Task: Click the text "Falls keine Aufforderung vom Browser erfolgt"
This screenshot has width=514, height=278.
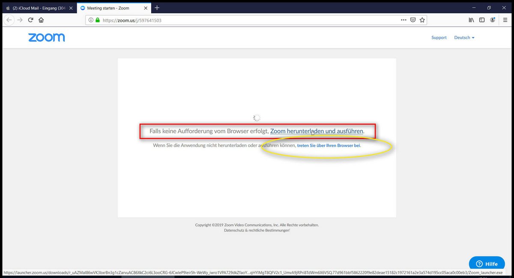Action: 209,131
